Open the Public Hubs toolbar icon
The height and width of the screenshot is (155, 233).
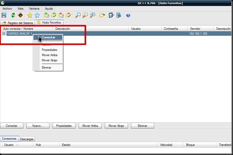point(4,15)
